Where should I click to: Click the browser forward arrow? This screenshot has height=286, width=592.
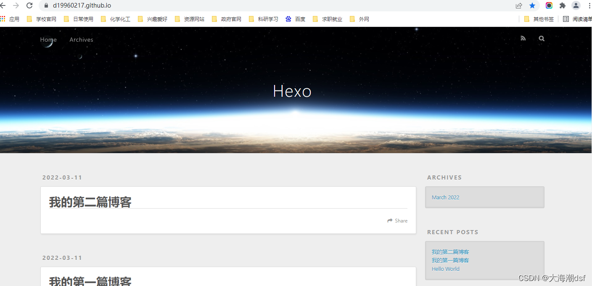pos(16,5)
